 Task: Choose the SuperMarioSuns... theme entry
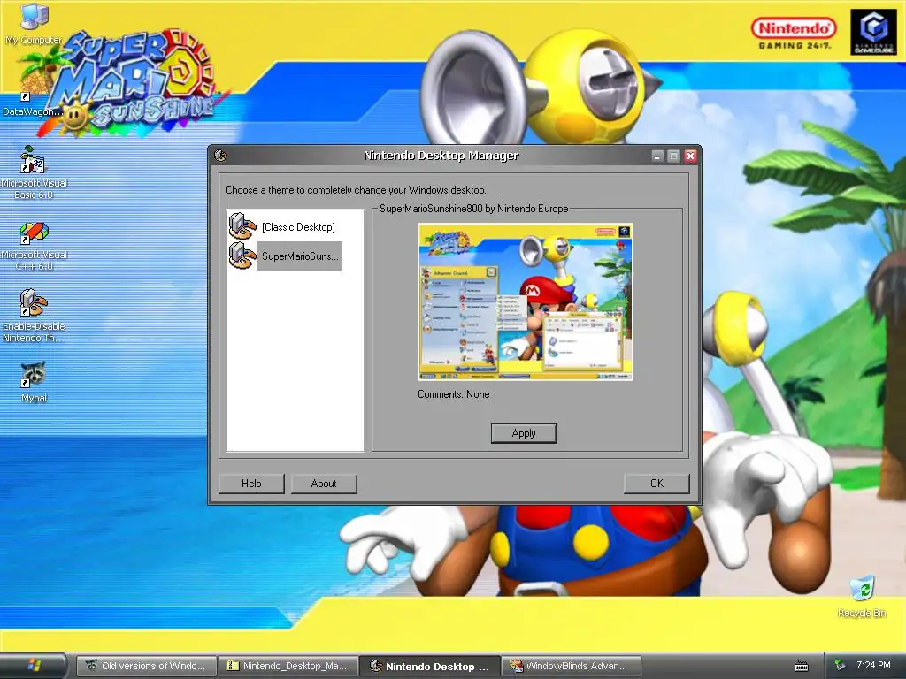[x=300, y=256]
